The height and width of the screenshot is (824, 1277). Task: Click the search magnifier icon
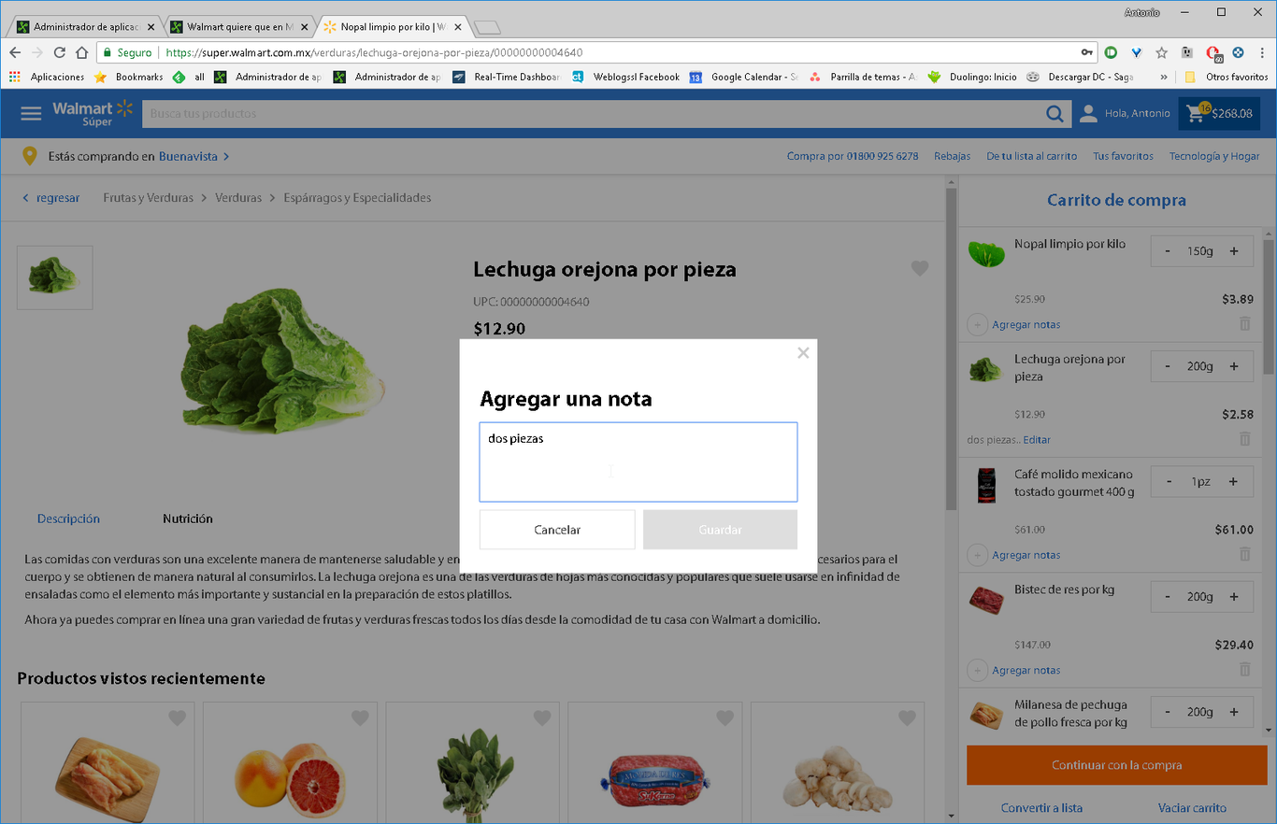[1055, 113]
